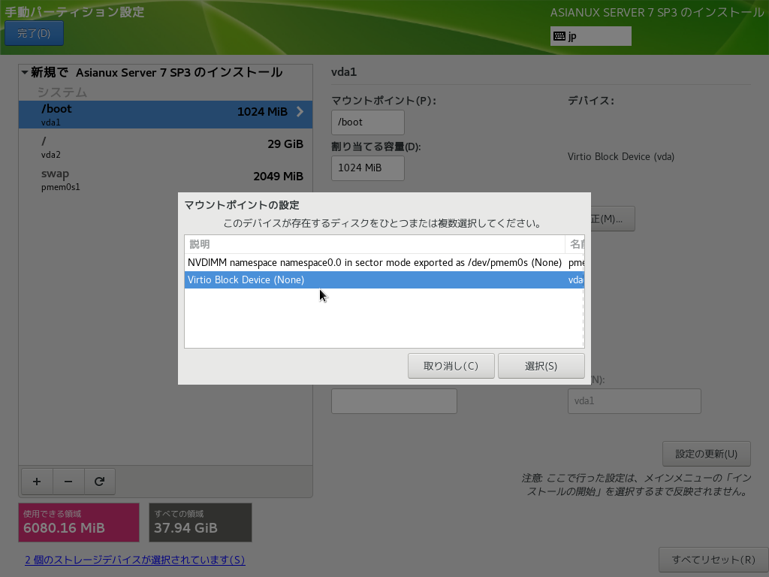Select NVDIMM namespace0.0 disk row

click(x=374, y=262)
